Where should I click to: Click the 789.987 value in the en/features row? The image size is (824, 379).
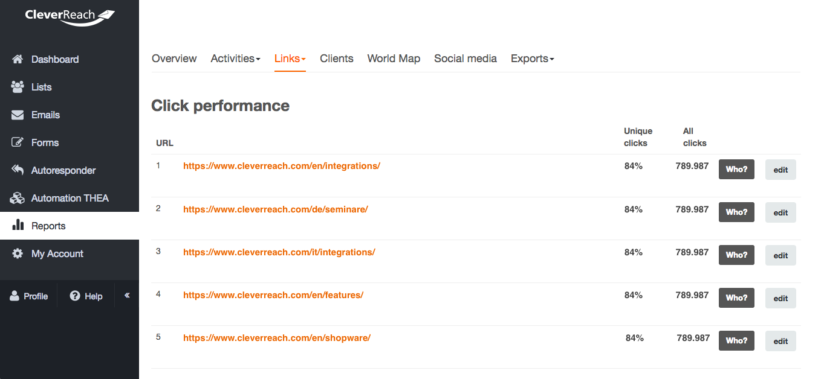[692, 295]
